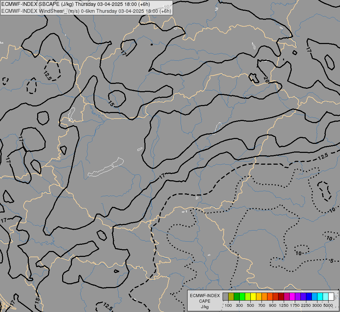Screen dimensions: 340x312
Task: Select the sky blue legend swatch
Action: [x=314, y=296]
